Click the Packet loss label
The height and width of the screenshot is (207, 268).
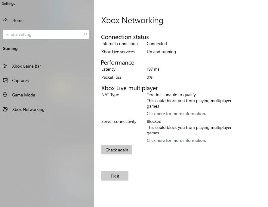pyautogui.click(x=111, y=78)
